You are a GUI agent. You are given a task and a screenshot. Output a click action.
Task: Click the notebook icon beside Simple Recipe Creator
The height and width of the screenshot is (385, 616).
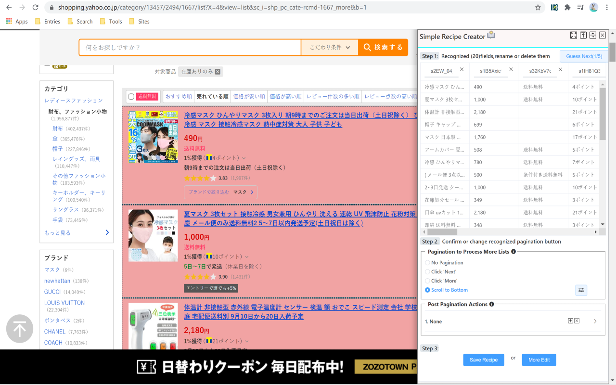click(491, 35)
